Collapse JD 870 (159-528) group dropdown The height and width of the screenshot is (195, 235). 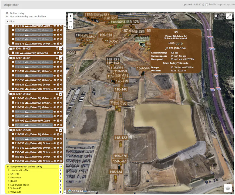coord(61,130)
